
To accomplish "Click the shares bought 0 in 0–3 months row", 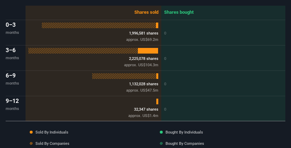I will click(165, 33).
